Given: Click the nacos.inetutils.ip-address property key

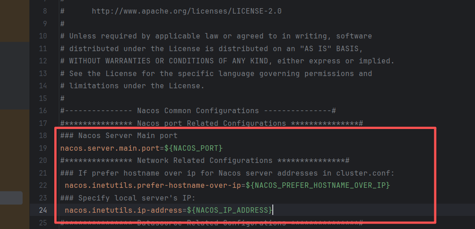Looking at the screenshot, I should [x=123, y=210].
